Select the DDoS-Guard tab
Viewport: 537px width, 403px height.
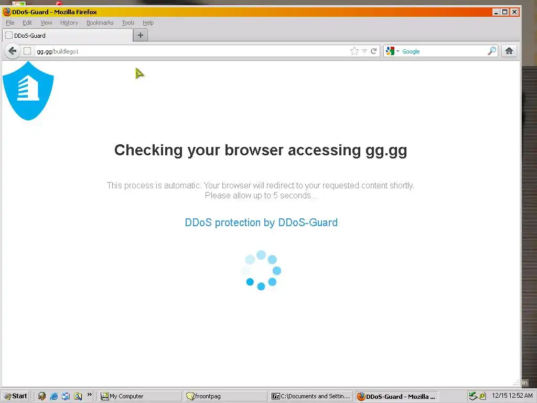(68, 35)
